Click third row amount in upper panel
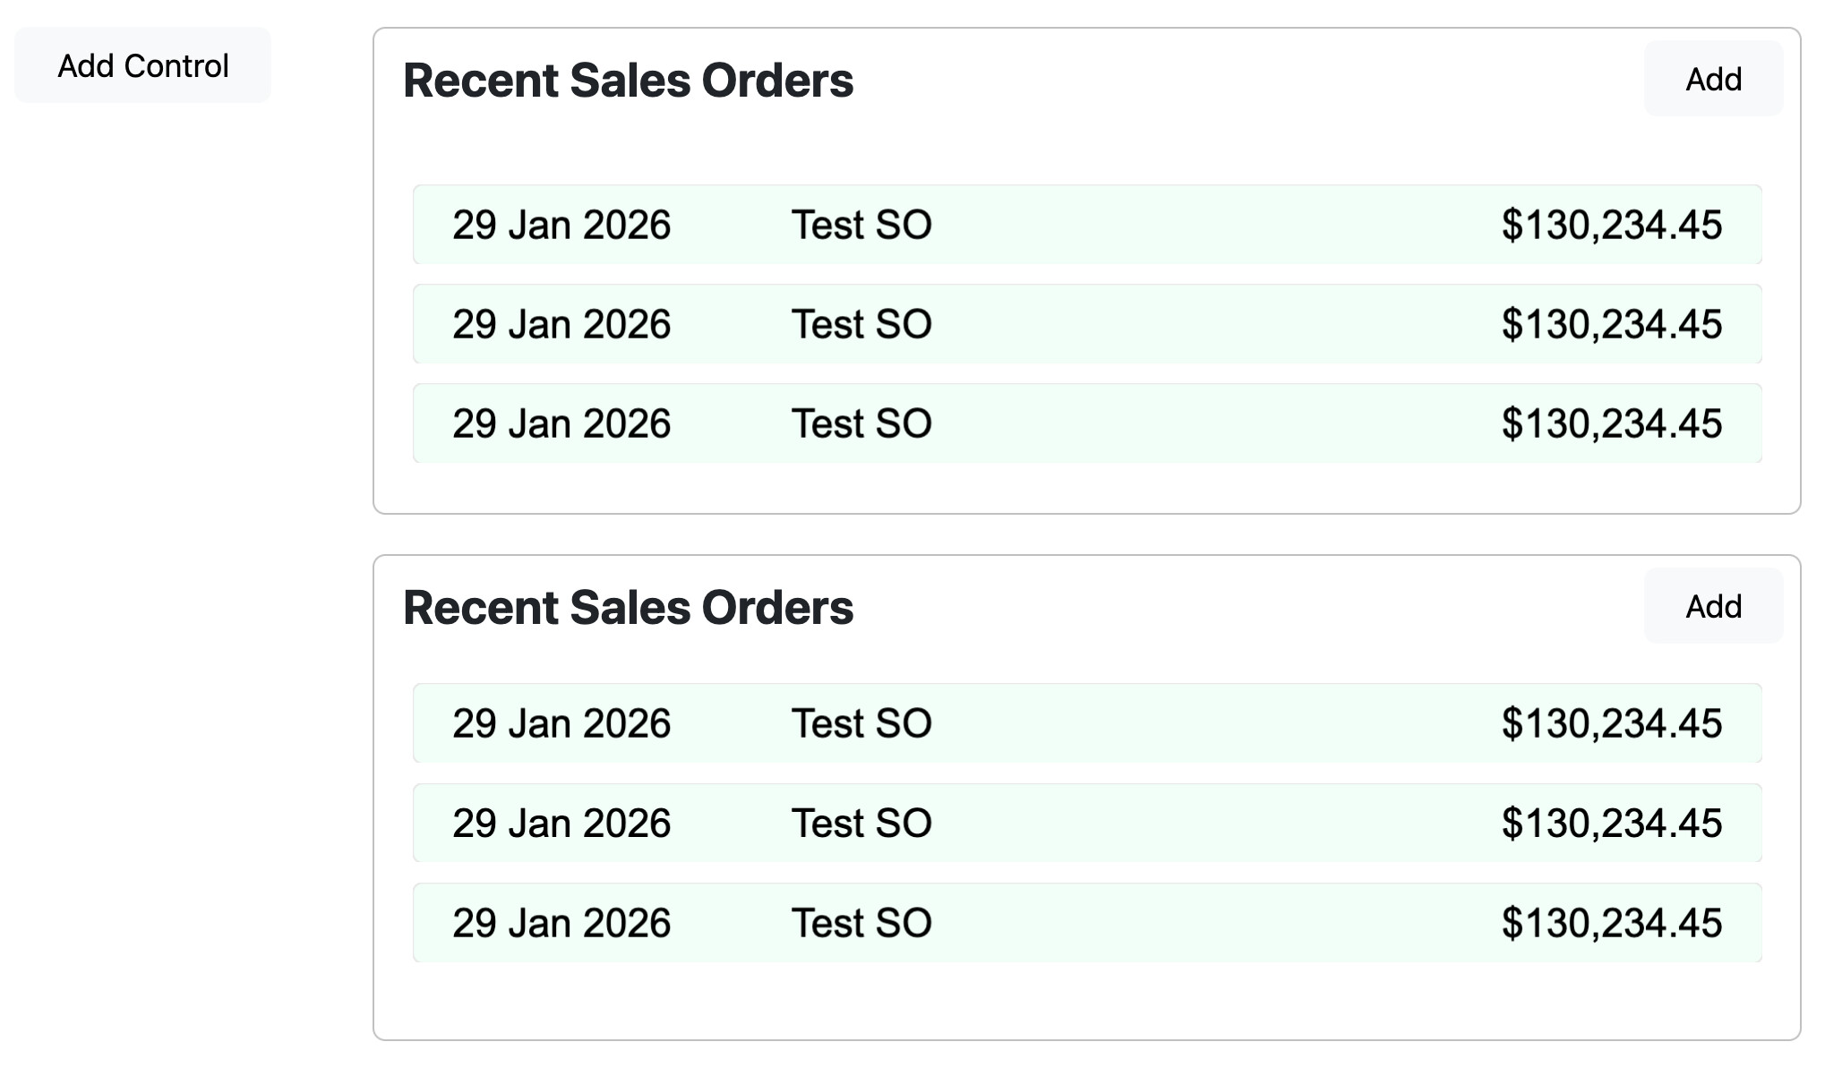The image size is (1825, 1076). (1611, 423)
